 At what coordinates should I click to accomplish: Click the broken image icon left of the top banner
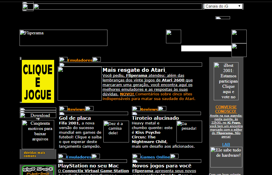(28, 7)
